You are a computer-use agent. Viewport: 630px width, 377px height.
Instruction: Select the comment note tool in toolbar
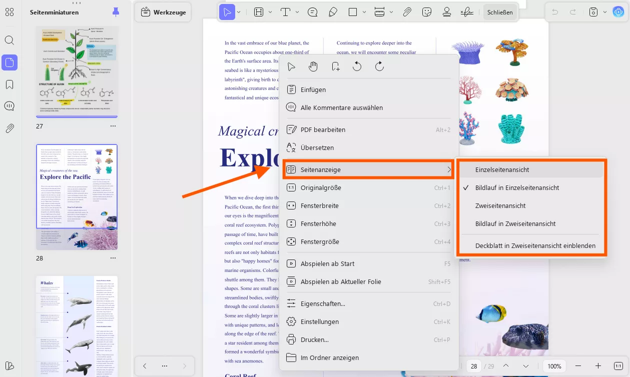point(313,12)
